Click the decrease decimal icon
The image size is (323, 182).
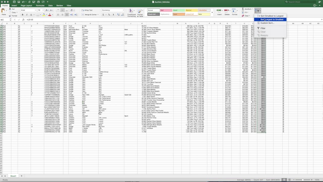[122, 15]
